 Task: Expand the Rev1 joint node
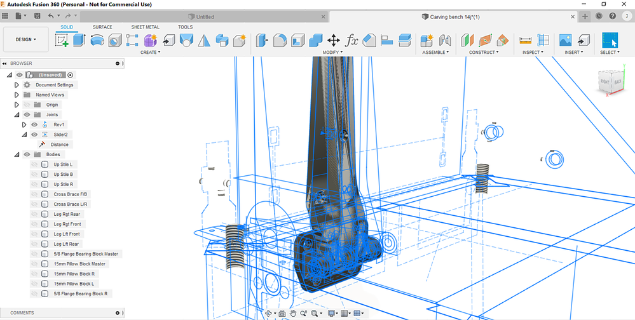click(24, 124)
